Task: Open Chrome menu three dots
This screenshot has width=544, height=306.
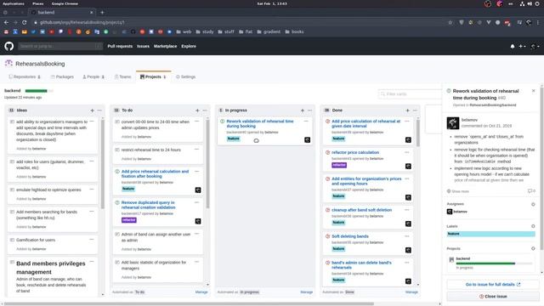Action: 538,22
